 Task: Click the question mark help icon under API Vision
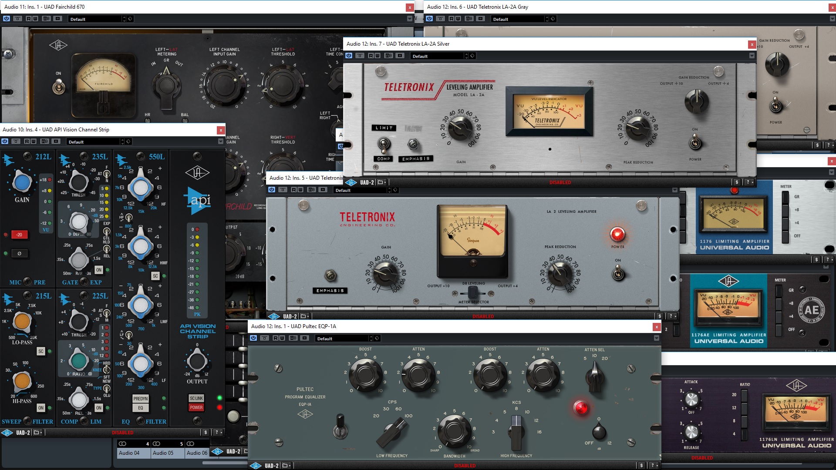(216, 432)
